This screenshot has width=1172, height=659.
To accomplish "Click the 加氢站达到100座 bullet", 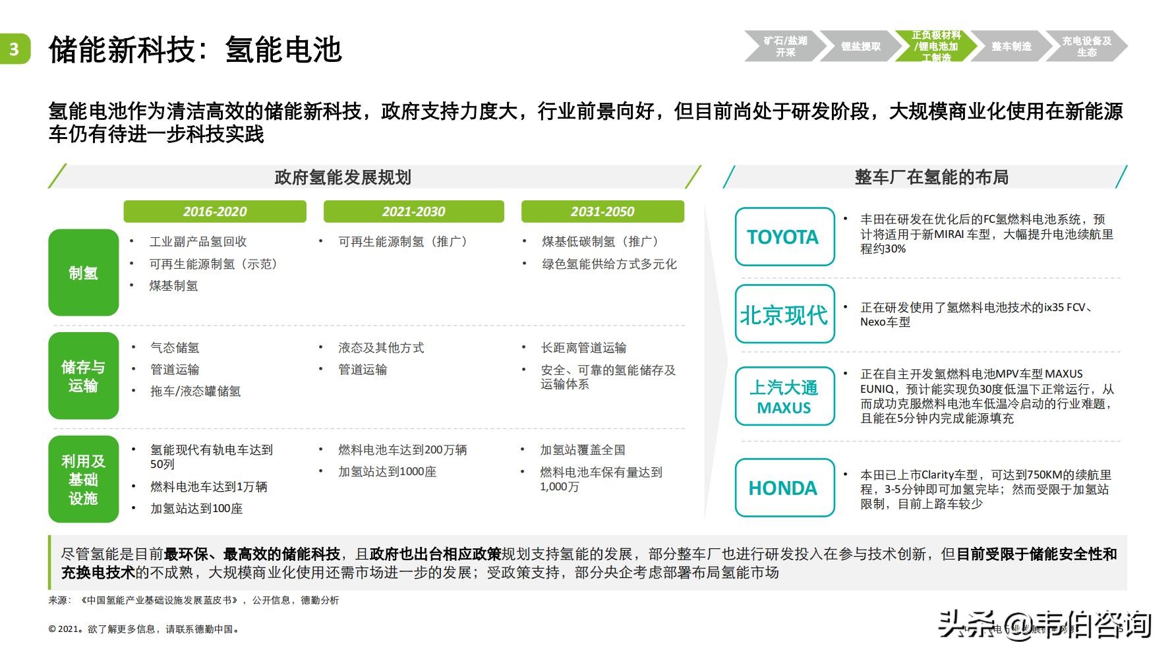I will point(196,508).
